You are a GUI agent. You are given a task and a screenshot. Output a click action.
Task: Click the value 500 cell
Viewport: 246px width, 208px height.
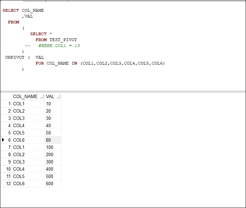click(53, 176)
